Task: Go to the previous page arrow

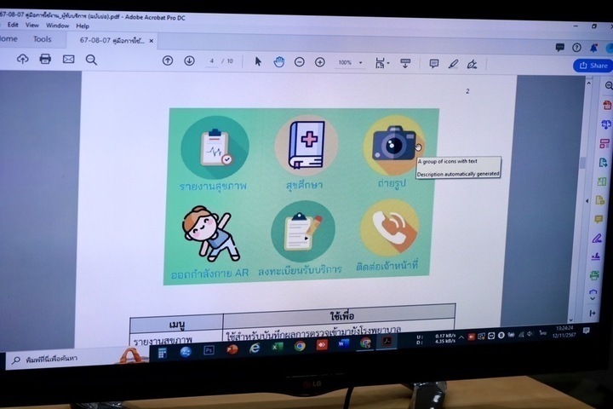Action: point(168,60)
